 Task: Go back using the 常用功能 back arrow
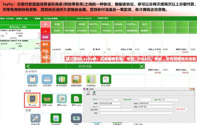tap(28, 66)
